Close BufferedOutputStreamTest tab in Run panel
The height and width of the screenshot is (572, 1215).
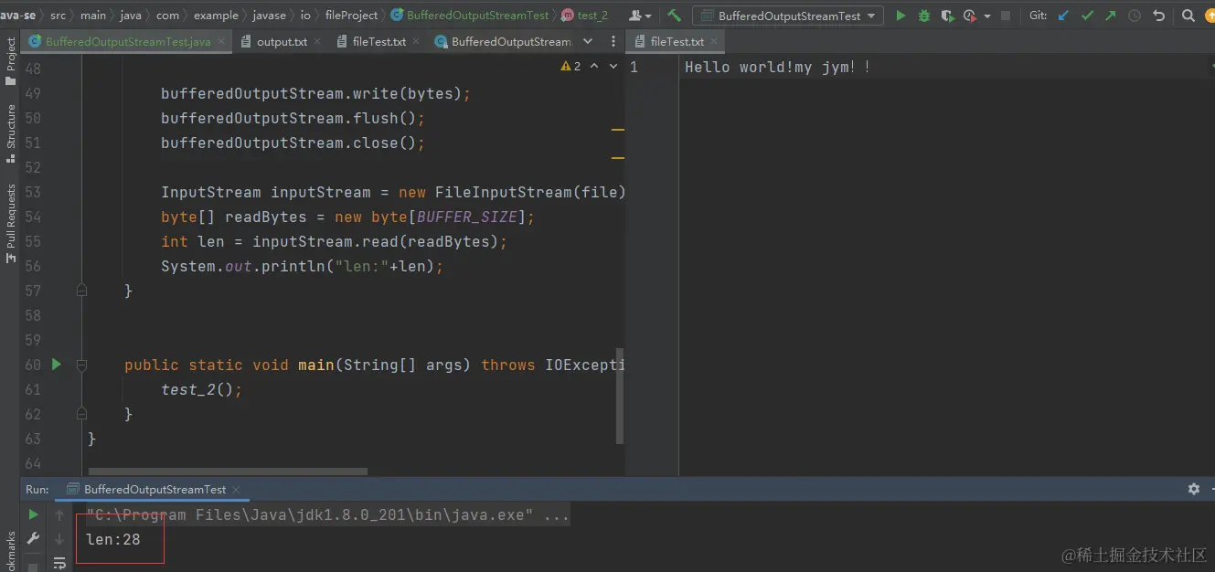click(236, 490)
